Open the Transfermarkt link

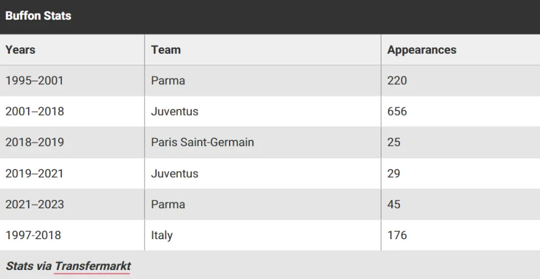tap(93, 266)
